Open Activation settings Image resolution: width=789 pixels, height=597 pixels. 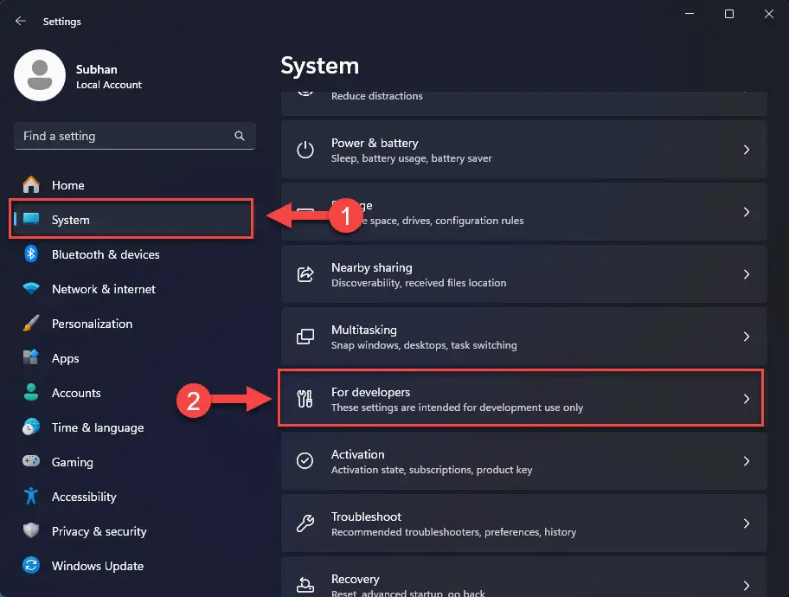coord(523,461)
